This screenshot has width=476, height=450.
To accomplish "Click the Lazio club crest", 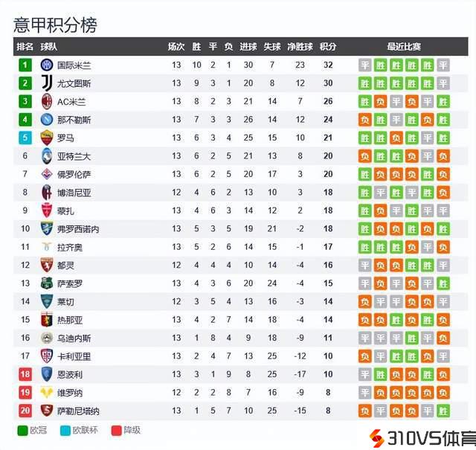I will click(47, 247).
